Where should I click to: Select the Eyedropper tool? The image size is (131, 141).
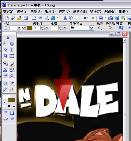[x=12, y=84]
